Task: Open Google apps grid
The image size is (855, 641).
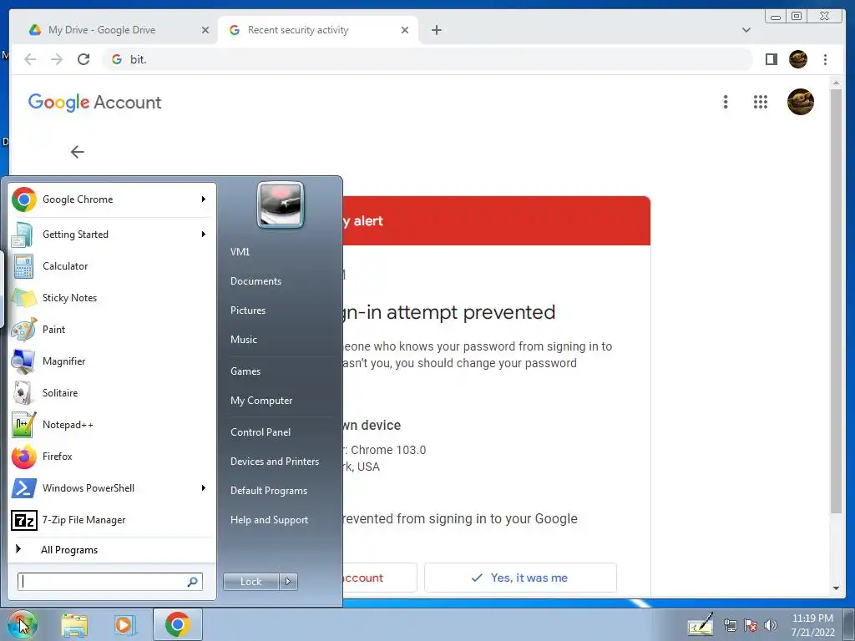Action: tap(760, 102)
